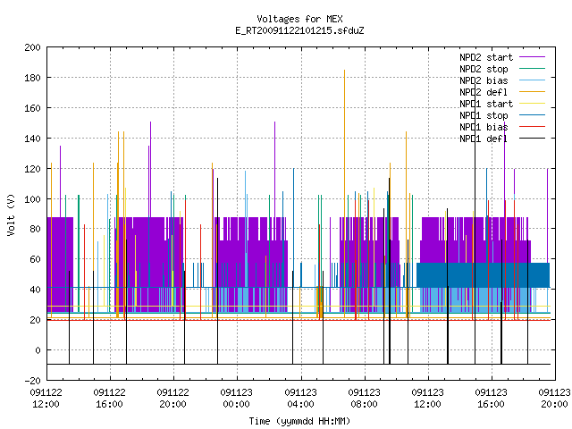Click the 091123 16:00 time tick label
This screenshot has width=572, height=429.
coord(491,399)
